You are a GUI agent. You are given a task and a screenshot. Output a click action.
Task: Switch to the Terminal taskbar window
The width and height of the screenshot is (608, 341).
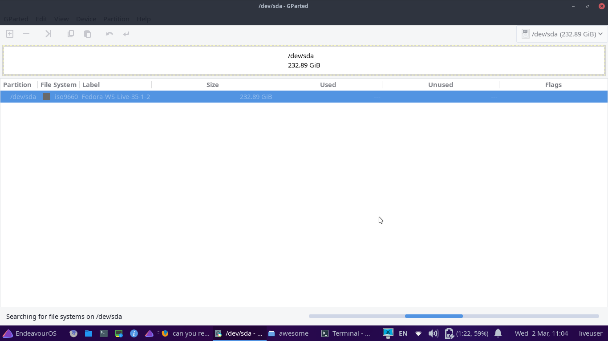point(346,333)
